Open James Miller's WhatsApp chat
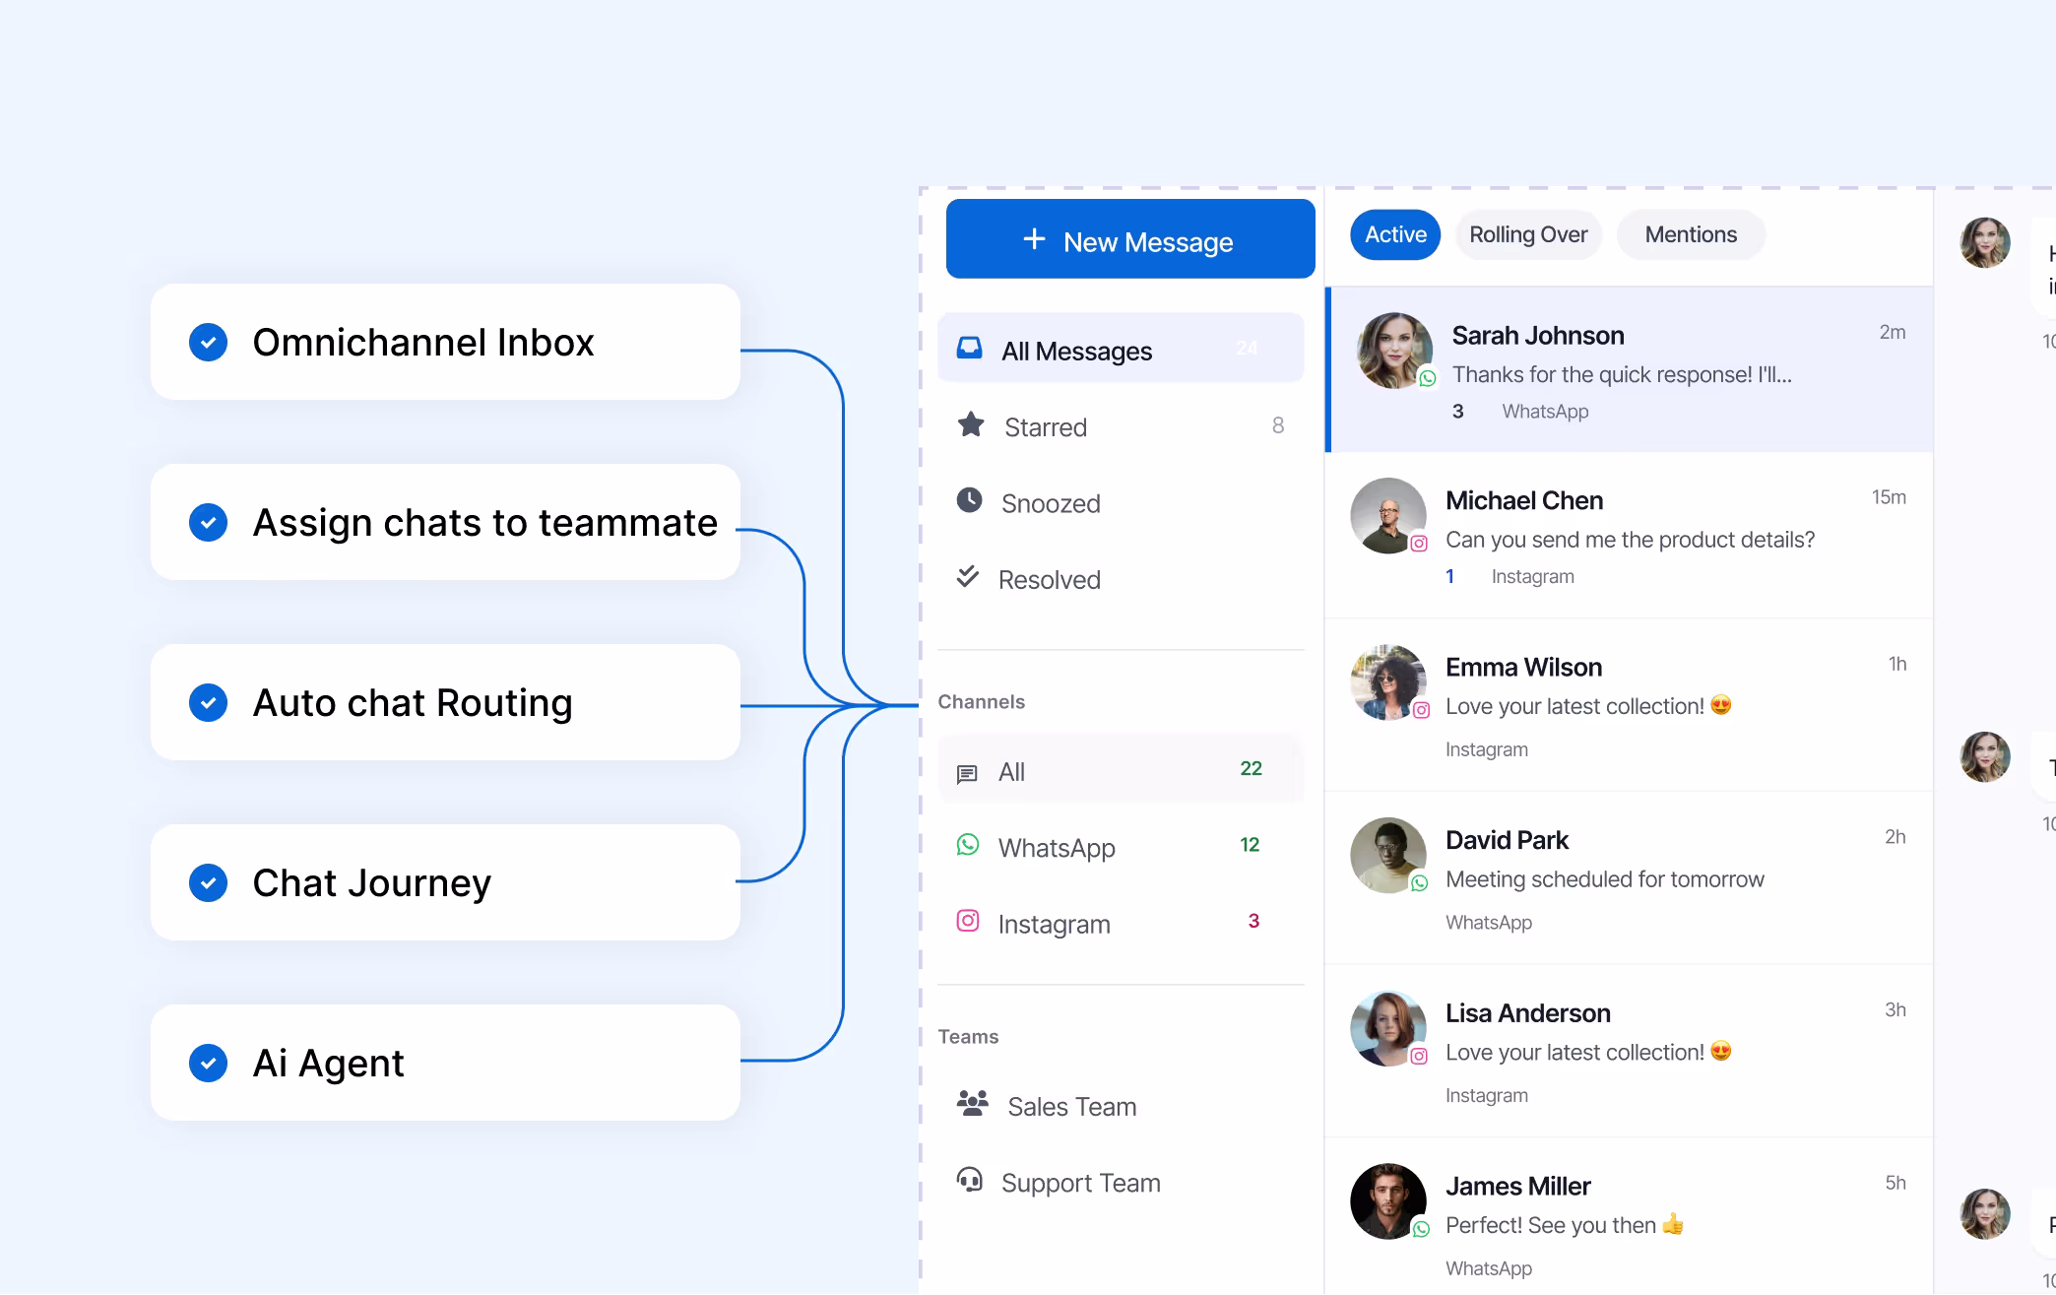The image size is (2056, 1295). point(1630,1217)
